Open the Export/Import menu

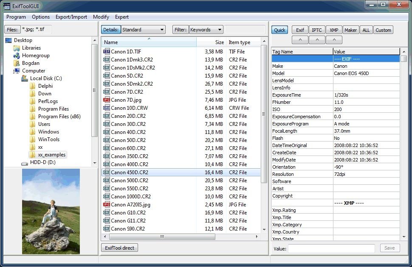click(x=71, y=17)
